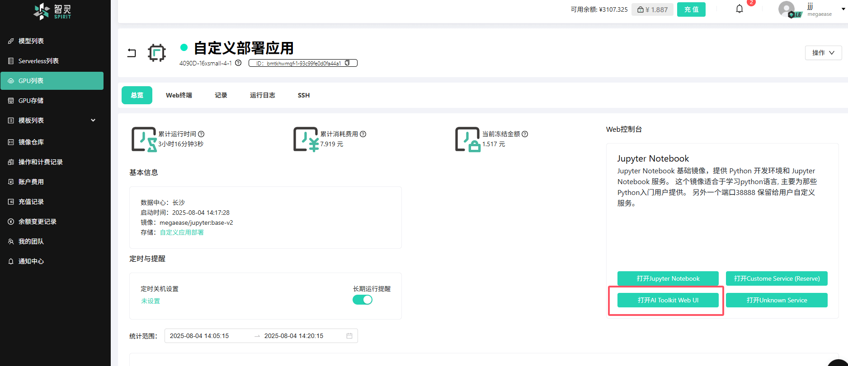Click the Spirit logo in sidebar
This screenshot has height=366, width=848.
click(52, 11)
